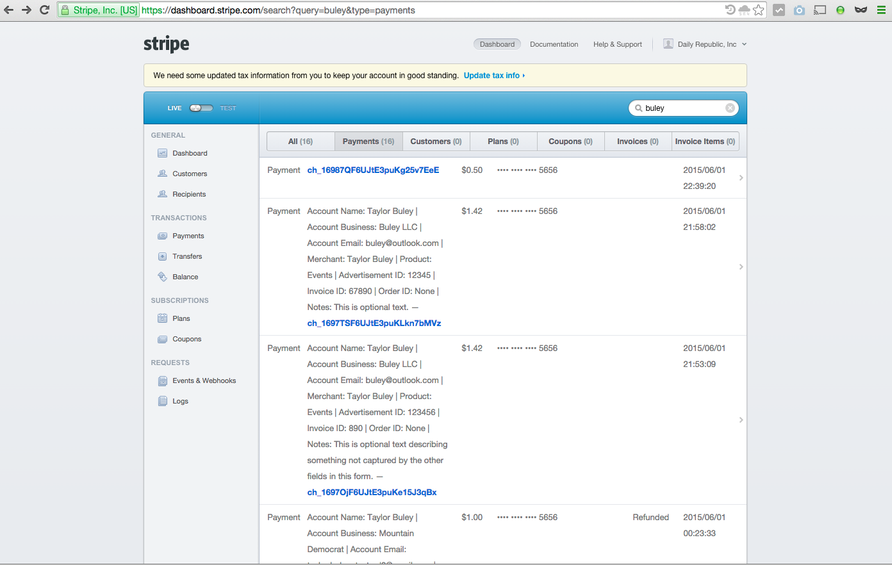892x565 pixels.
Task: Open Daily Republic, Inc account dropdown
Action: coord(706,44)
